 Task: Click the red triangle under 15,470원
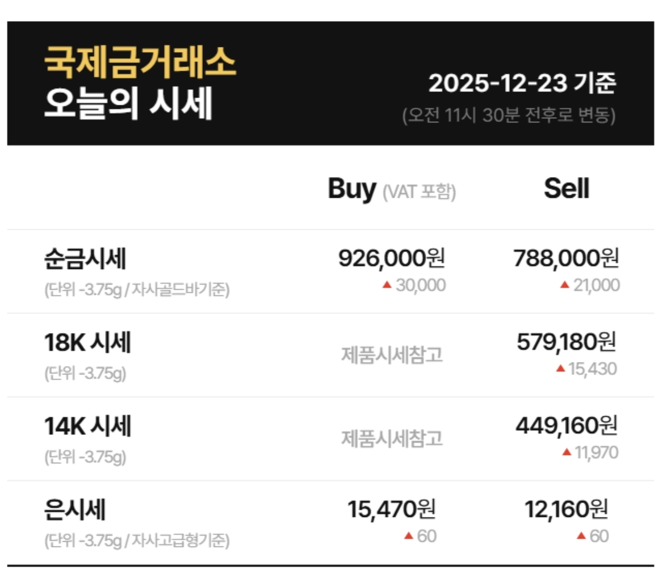409,536
